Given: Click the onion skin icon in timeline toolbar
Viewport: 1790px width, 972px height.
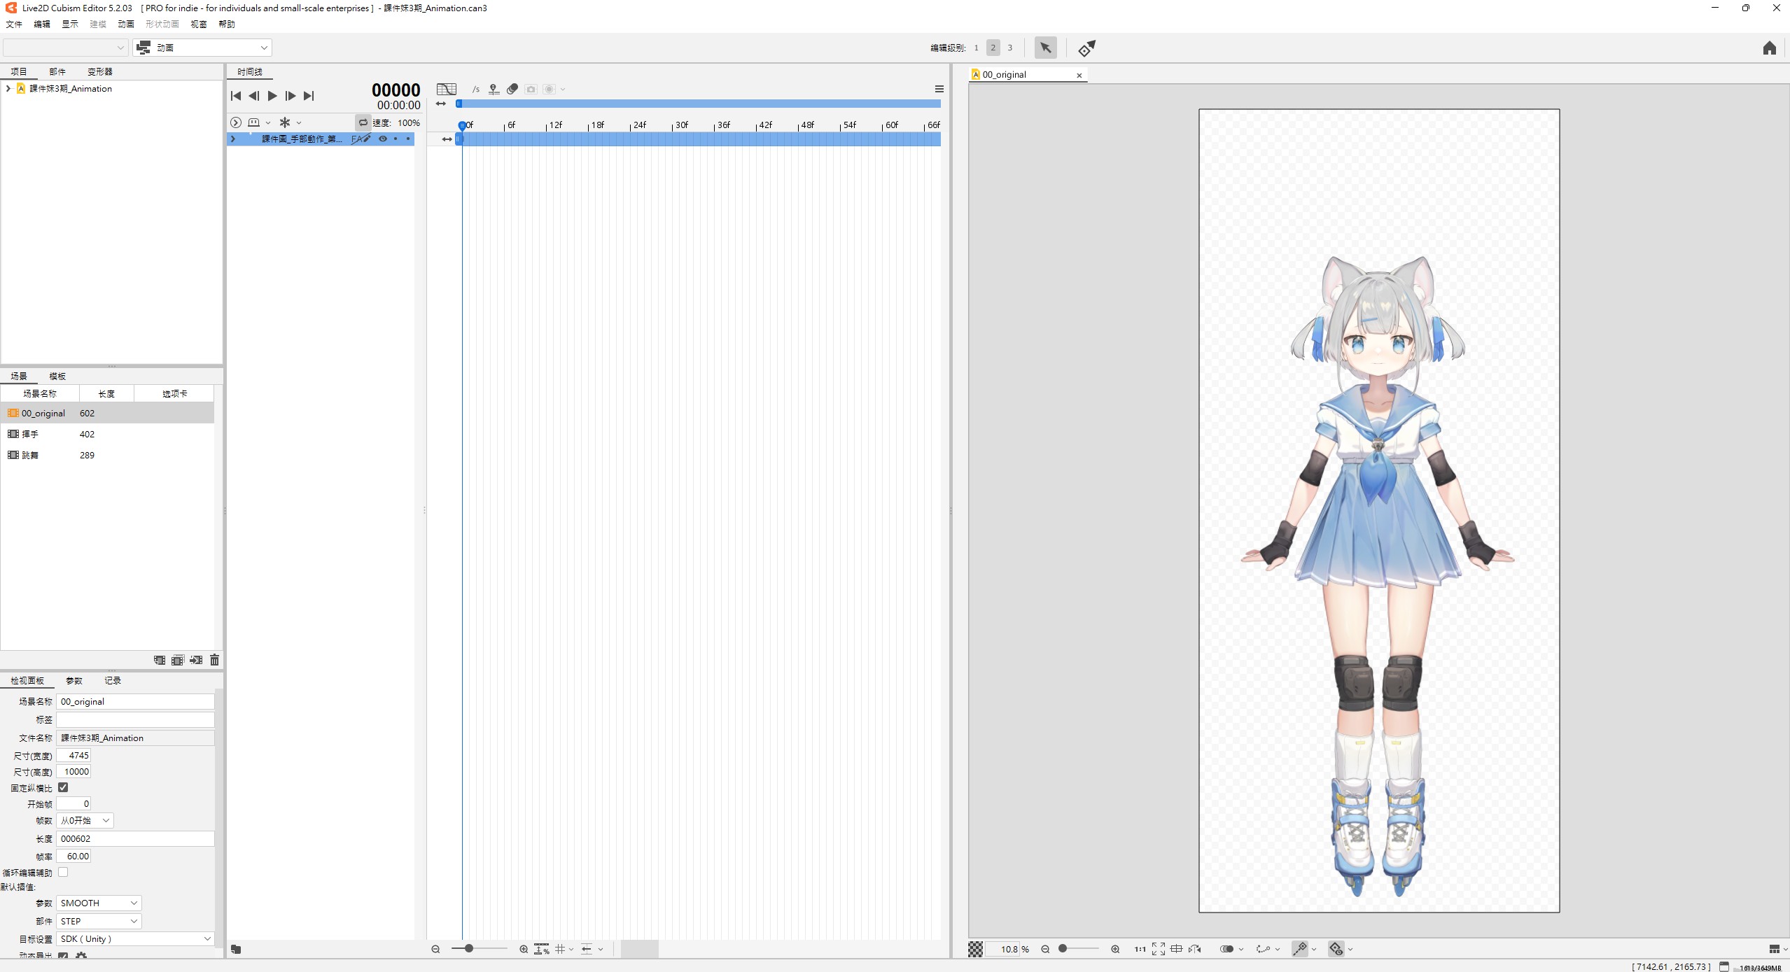Looking at the screenshot, I should tap(512, 90).
